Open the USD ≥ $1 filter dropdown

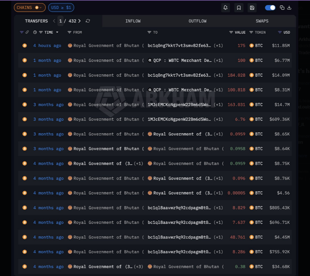tap(61, 7)
